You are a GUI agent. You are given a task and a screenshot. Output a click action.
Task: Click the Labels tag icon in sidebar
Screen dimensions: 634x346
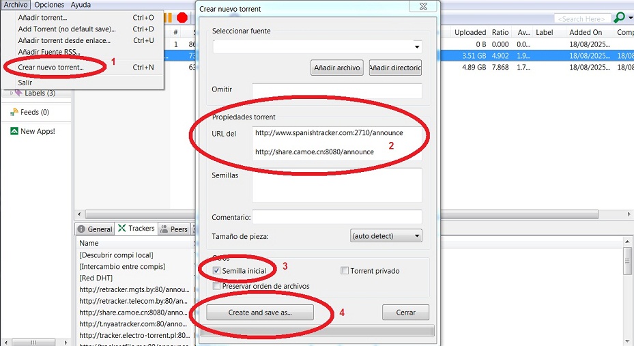click(x=19, y=93)
